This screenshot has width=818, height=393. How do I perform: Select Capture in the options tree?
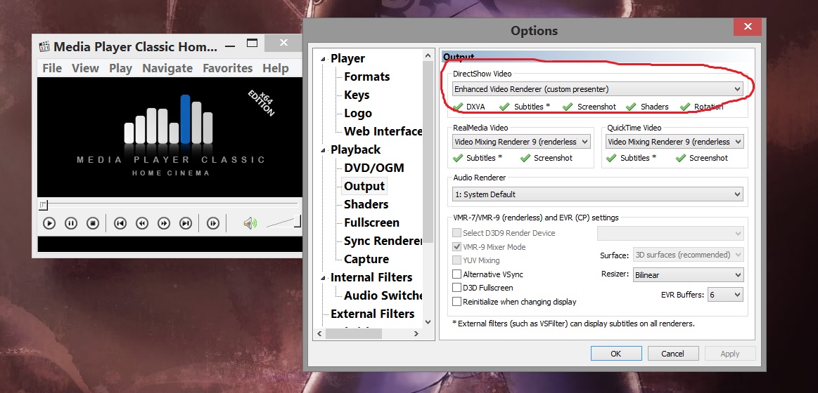click(x=366, y=259)
